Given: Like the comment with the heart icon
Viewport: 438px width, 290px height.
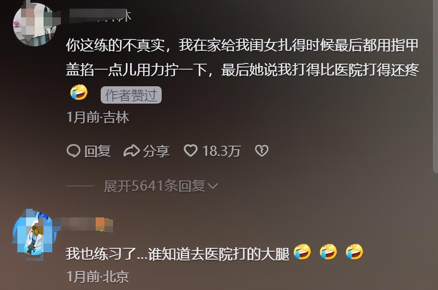Looking at the screenshot, I should [191, 151].
